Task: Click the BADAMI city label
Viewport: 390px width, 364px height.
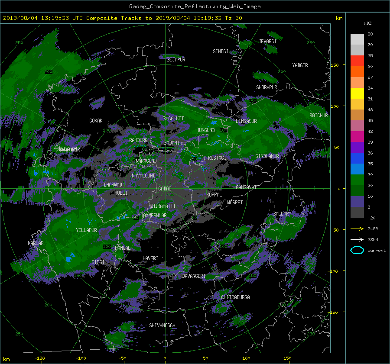Action: [x=172, y=143]
